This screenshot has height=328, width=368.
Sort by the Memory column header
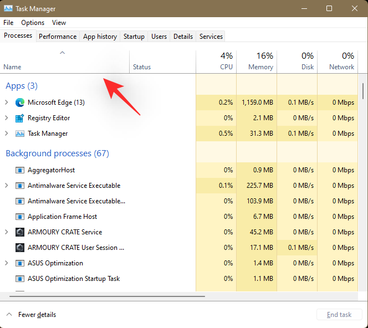point(257,62)
